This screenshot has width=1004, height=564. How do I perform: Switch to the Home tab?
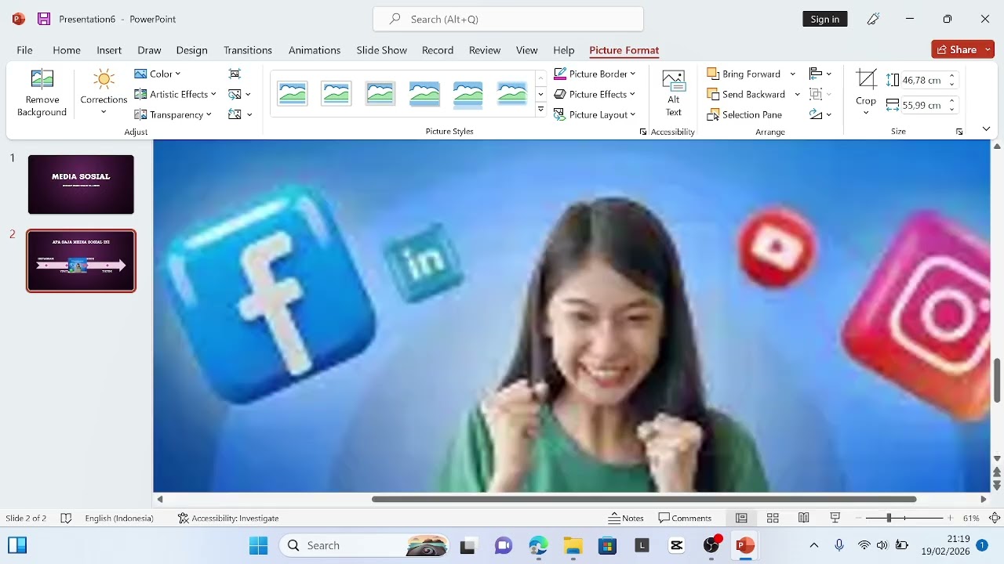tap(67, 50)
